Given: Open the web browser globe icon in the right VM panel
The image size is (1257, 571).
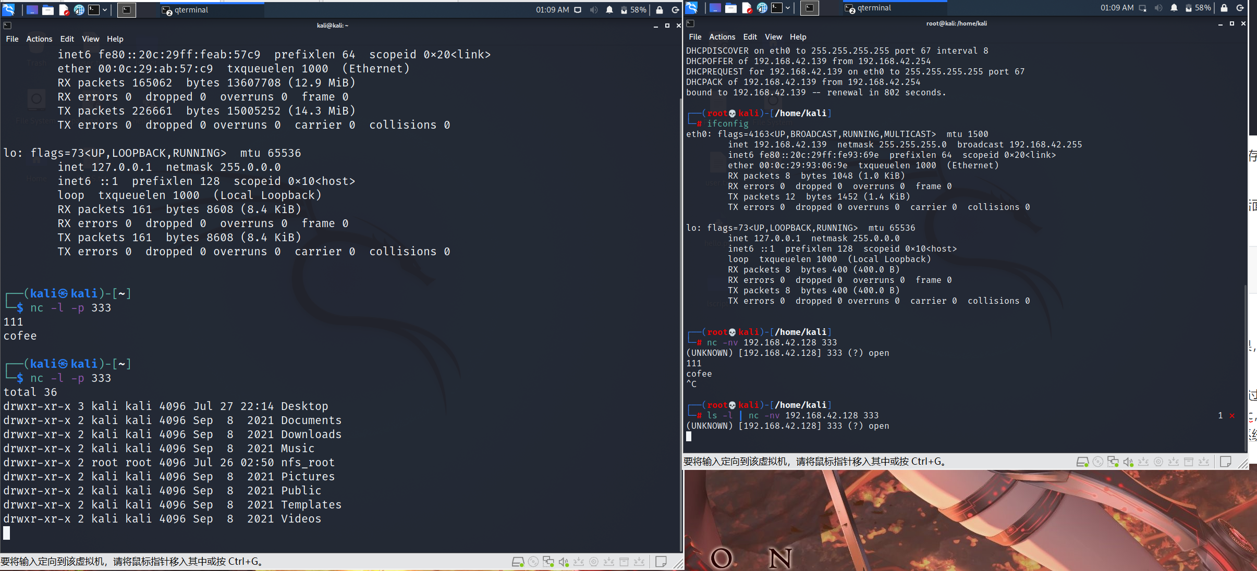Looking at the screenshot, I should click(x=762, y=8).
